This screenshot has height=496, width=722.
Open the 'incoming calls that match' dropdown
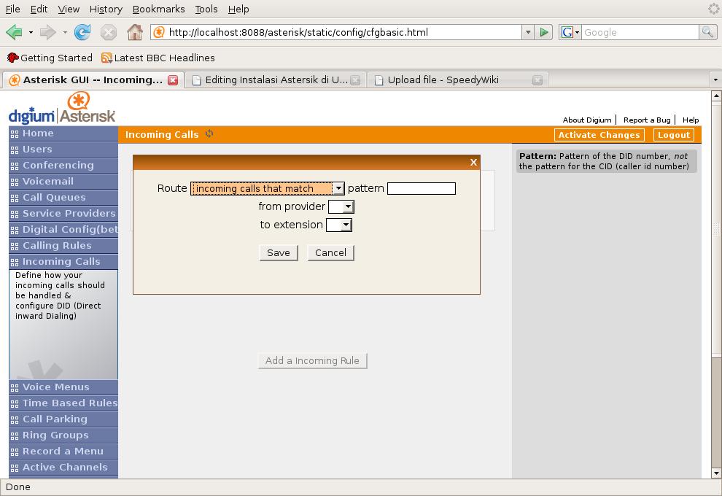[267, 188]
